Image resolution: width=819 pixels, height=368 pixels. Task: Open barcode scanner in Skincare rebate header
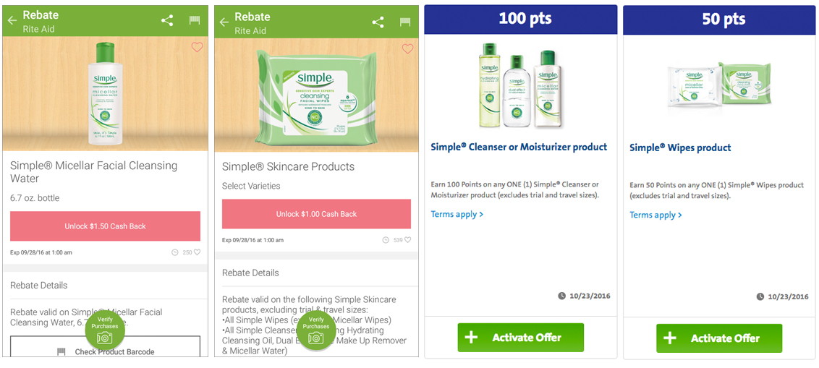405,22
